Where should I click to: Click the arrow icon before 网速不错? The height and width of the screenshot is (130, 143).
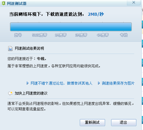pyautogui.click(x=27, y=83)
